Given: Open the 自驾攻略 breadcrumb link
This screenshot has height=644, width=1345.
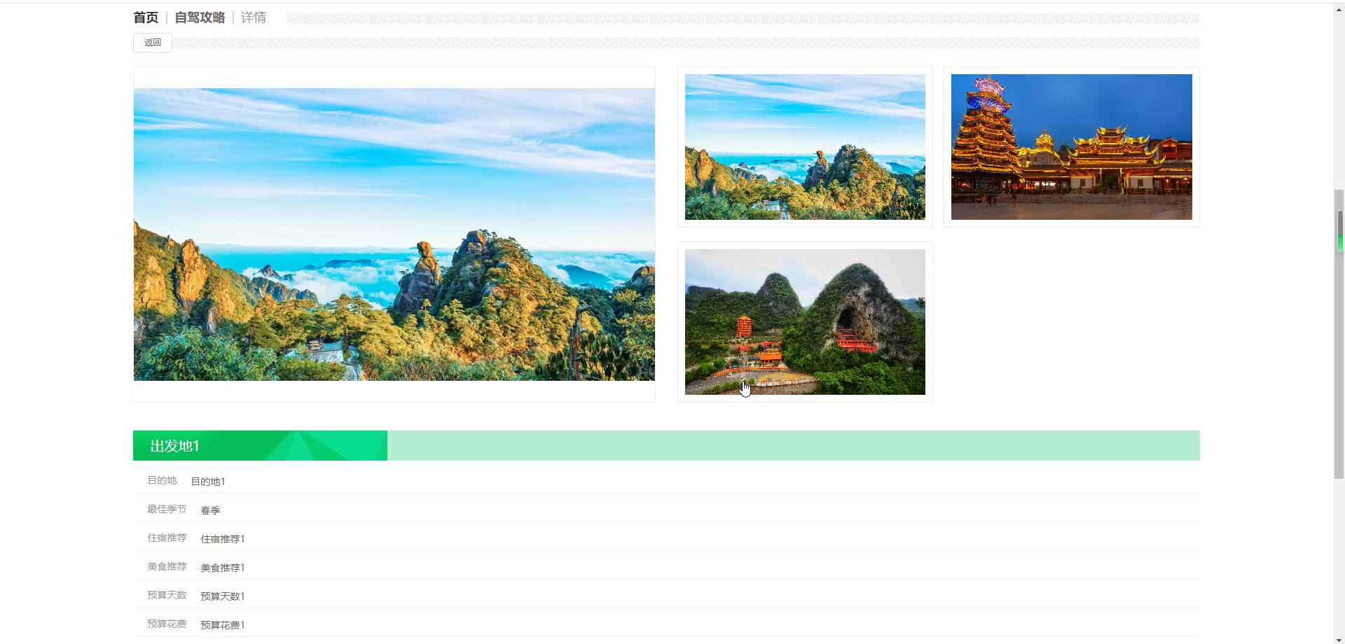Looking at the screenshot, I should pos(200,17).
